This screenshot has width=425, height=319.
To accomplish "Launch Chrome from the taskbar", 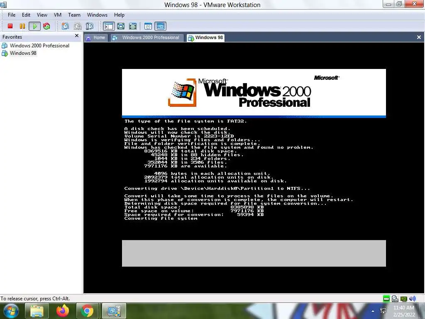I will pyautogui.click(x=87, y=311).
